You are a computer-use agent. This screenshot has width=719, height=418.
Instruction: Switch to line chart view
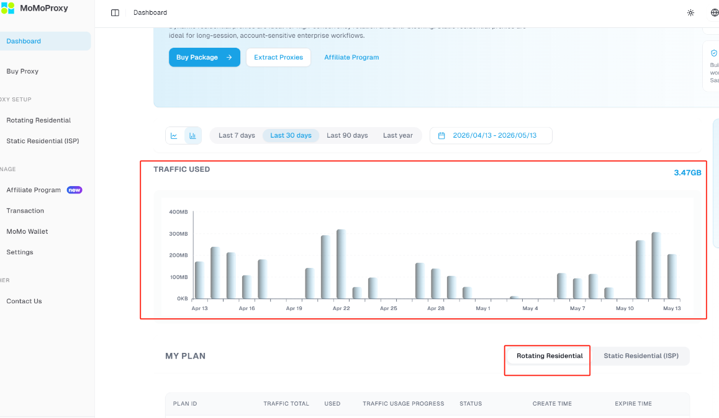(174, 136)
